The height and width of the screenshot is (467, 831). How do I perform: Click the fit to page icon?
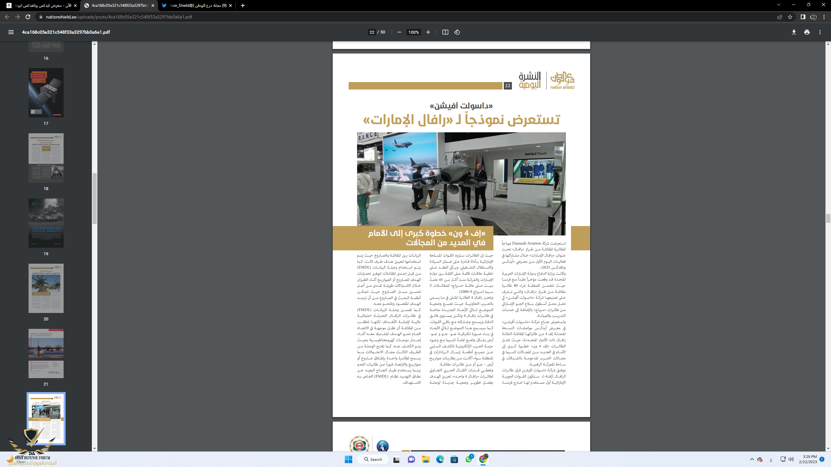pos(445,32)
